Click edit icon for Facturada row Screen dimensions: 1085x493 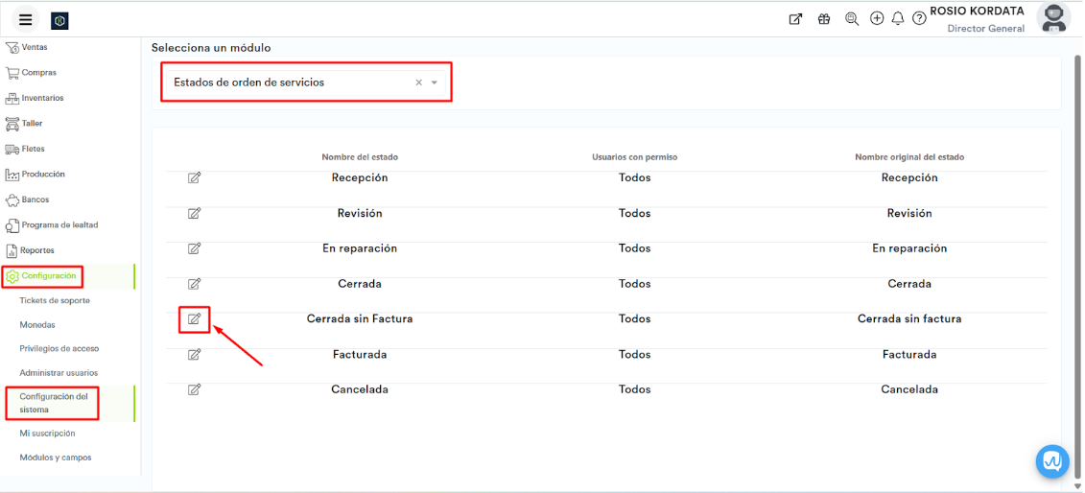click(194, 355)
